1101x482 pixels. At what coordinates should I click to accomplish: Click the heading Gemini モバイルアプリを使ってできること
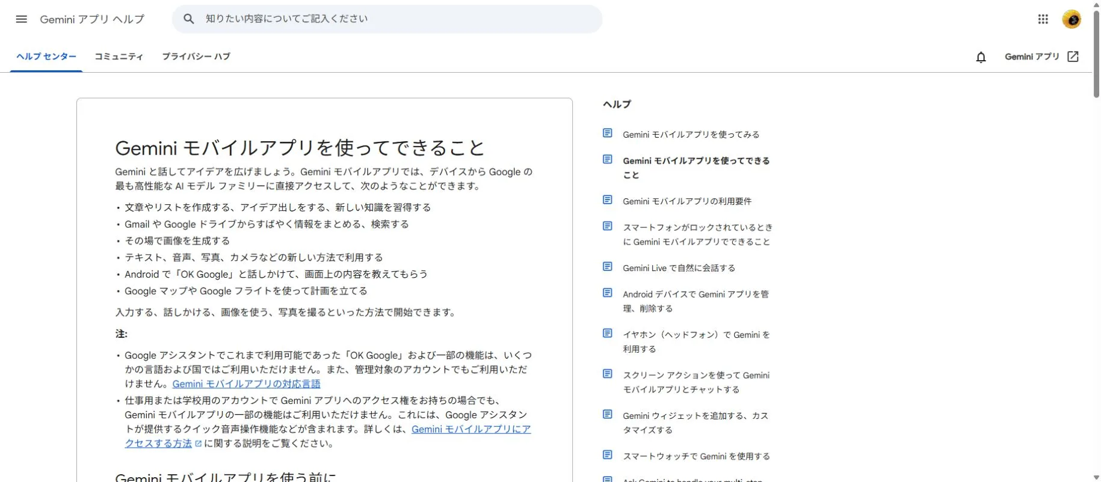(300, 148)
